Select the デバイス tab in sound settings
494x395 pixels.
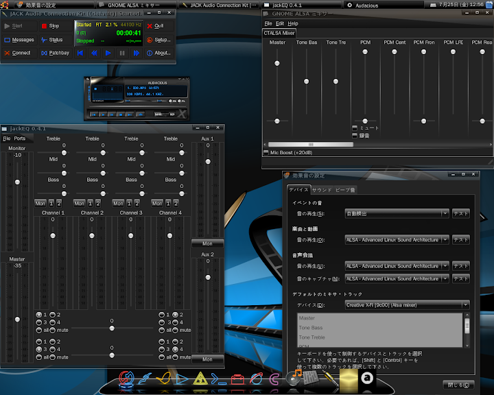298,189
